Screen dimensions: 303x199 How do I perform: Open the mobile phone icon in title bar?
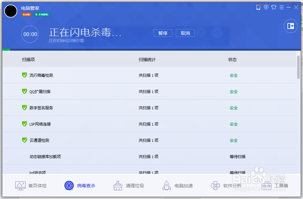[258, 7]
